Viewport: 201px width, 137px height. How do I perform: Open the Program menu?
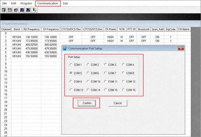(26, 3)
